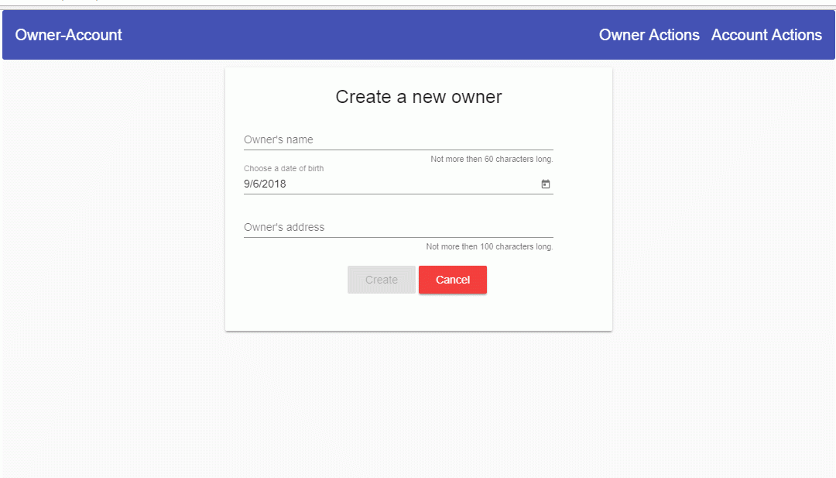836x478 pixels.
Task: Open the Owner Actions menu
Action: coord(649,35)
